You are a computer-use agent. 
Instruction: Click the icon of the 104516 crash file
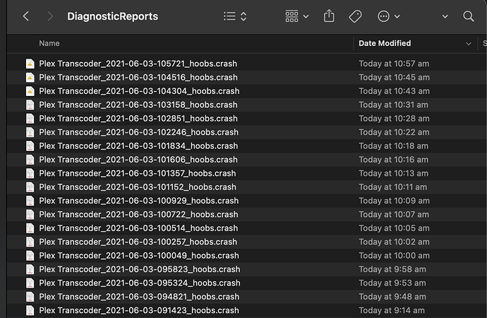point(30,78)
